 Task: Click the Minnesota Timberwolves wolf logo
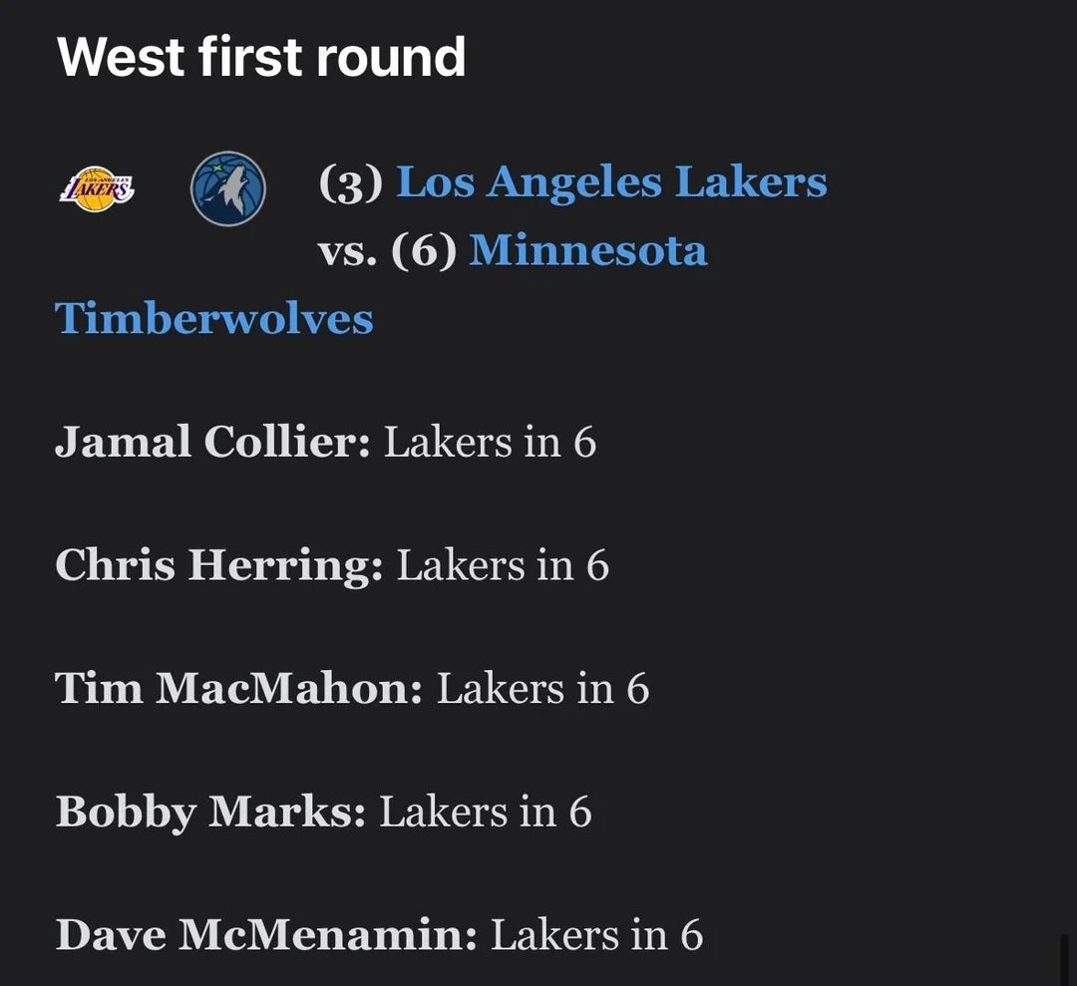tap(228, 188)
